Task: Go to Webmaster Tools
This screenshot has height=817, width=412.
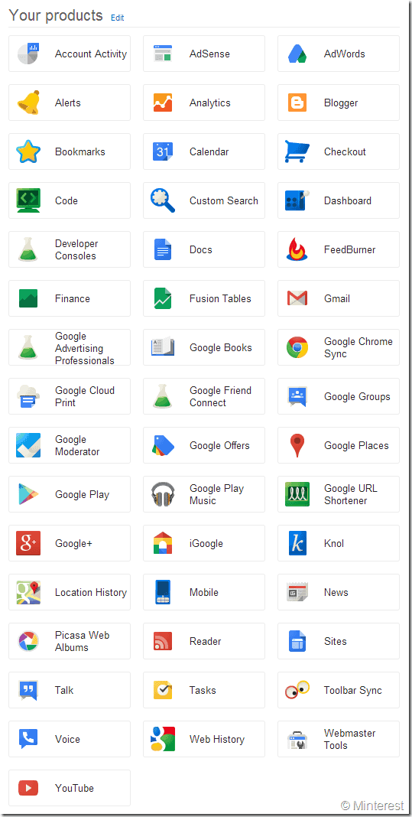Action: 339,740
